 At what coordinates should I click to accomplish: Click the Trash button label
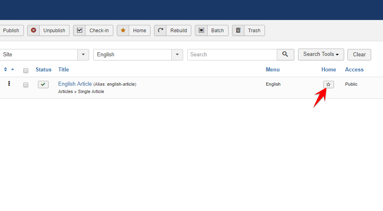[x=254, y=31]
